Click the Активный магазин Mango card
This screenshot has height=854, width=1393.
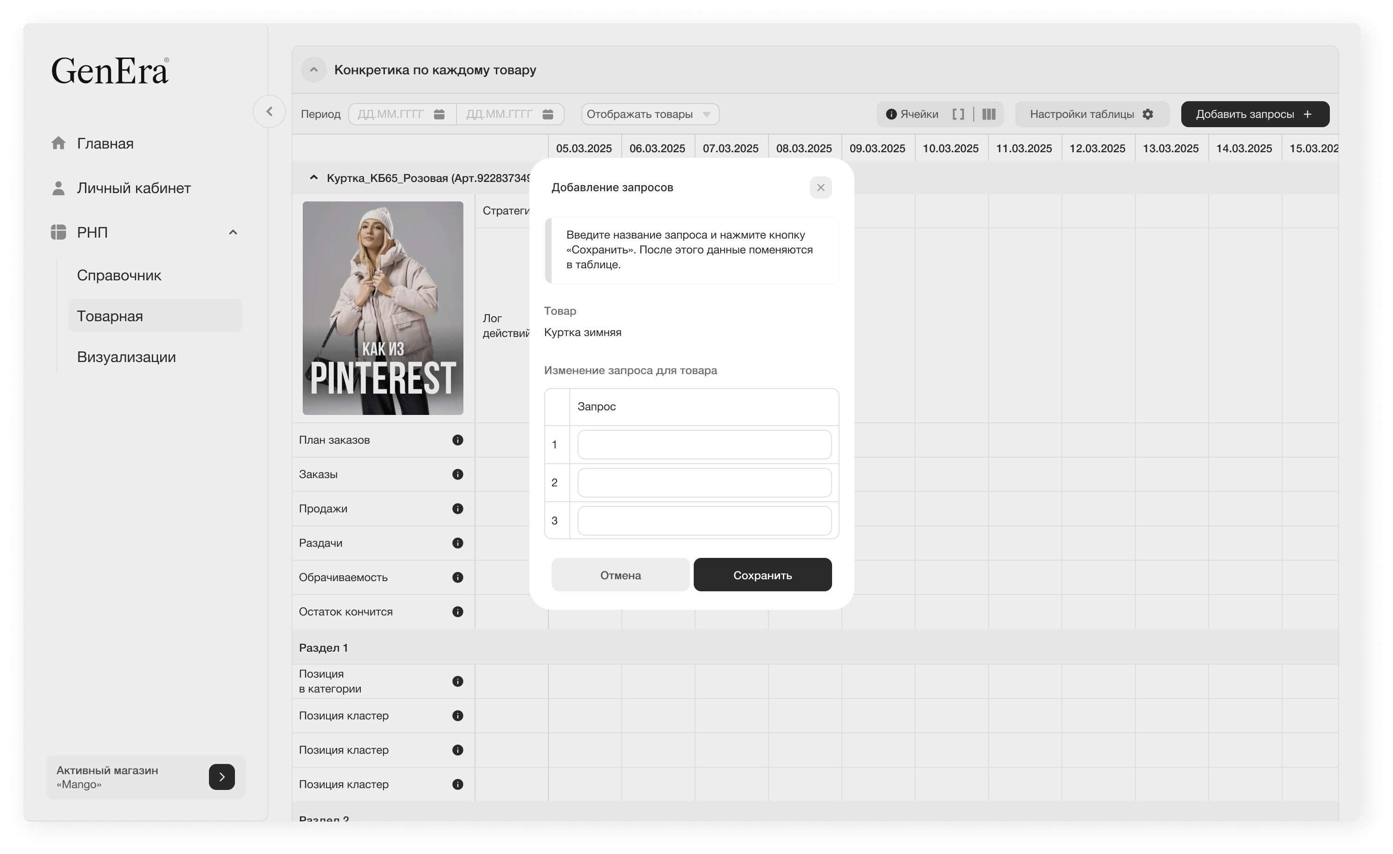(x=146, y=776)
